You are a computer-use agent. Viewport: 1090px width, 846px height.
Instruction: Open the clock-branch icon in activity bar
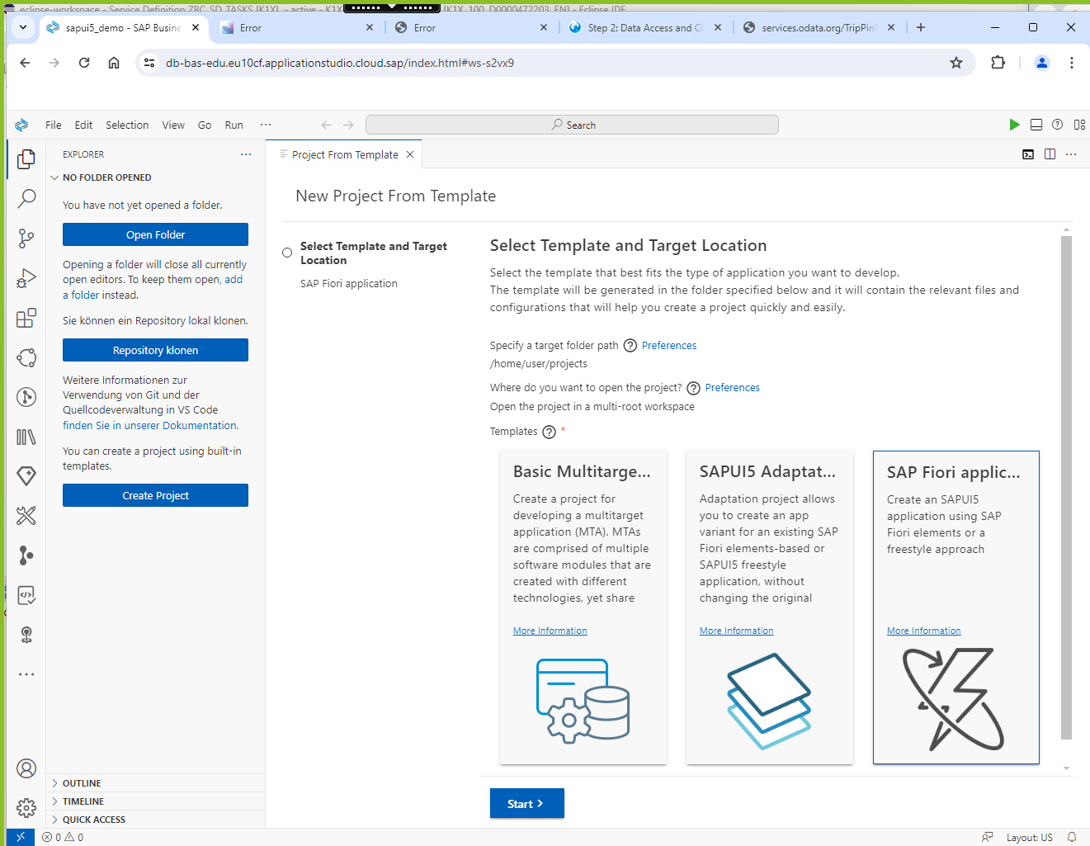(x=26, y=397)
